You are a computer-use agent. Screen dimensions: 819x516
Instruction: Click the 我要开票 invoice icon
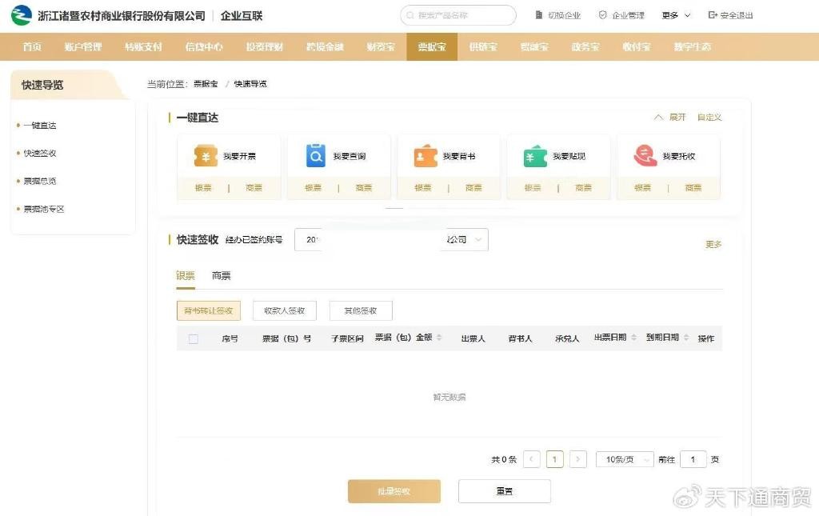206,156
